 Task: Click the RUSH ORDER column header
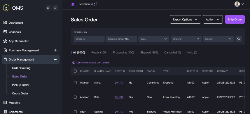pos(136,71)
